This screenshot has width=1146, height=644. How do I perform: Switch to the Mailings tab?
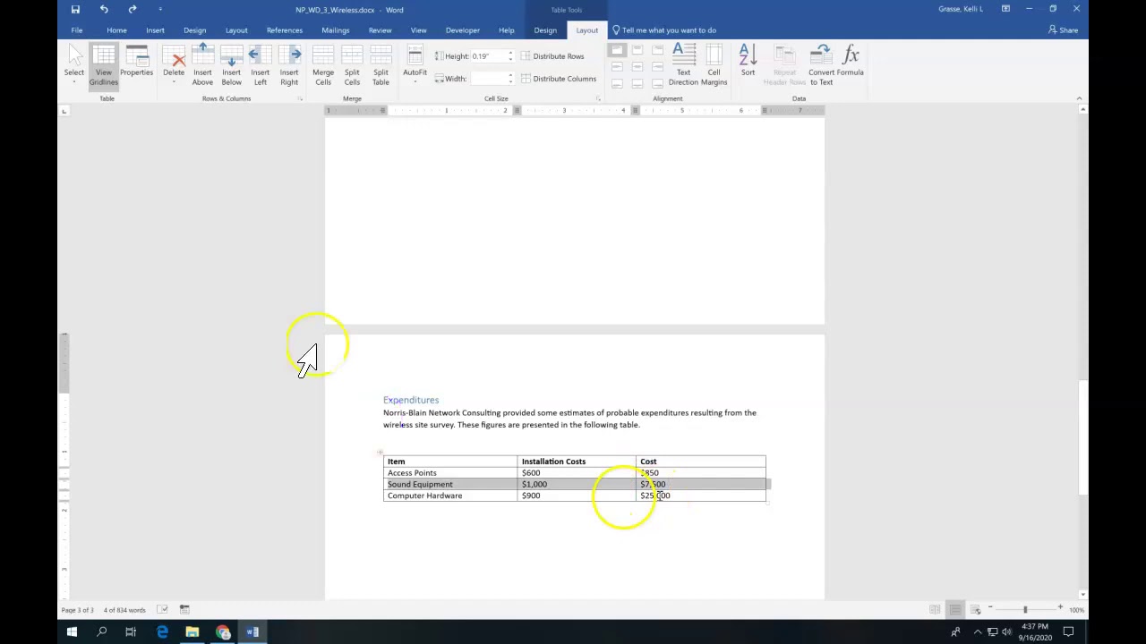coord(336,30)
